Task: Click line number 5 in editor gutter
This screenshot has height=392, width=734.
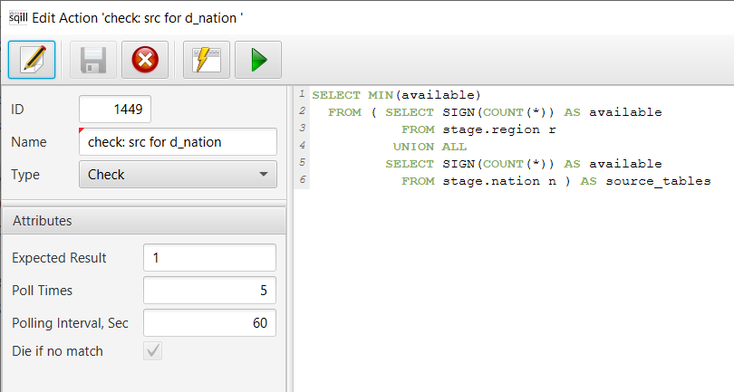Action: click(301, 164)
